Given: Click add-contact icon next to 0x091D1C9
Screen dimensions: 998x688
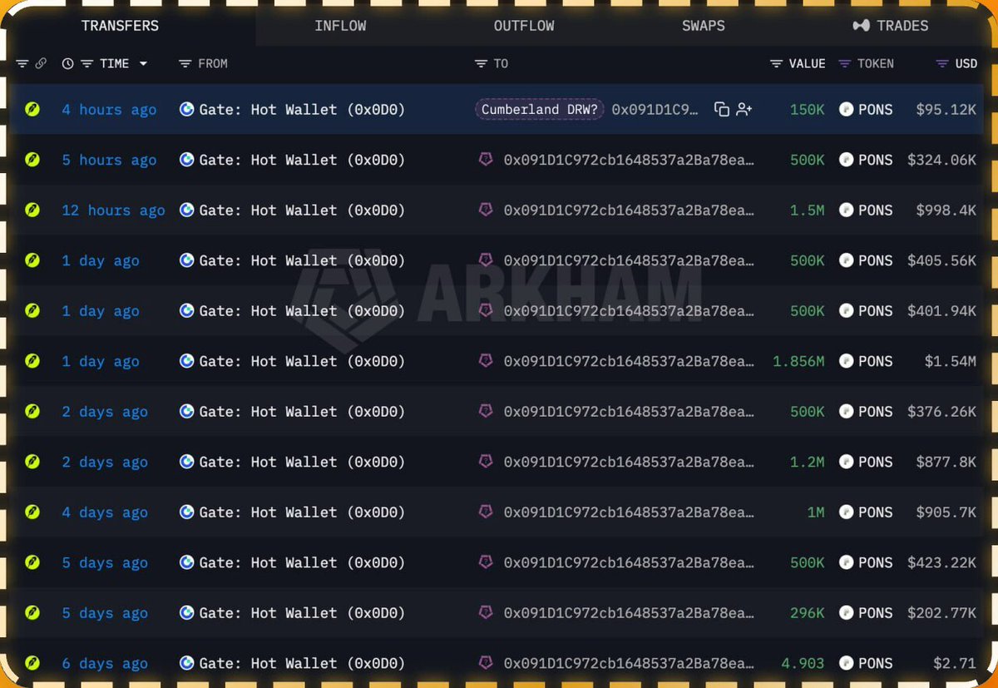Looking at the screenshot, I should [744, 110].
